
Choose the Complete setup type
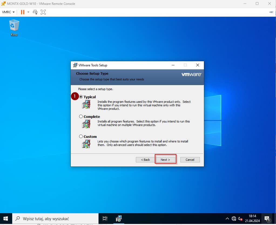coord(81,117)
